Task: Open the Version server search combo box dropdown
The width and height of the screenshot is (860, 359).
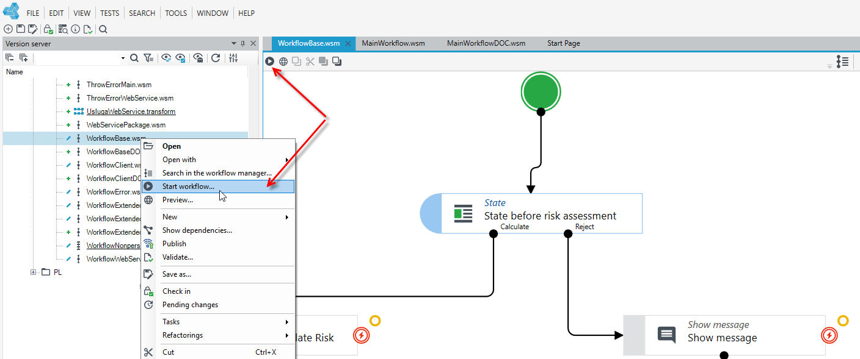Action: pyautogui.click(x=123, y=59)
